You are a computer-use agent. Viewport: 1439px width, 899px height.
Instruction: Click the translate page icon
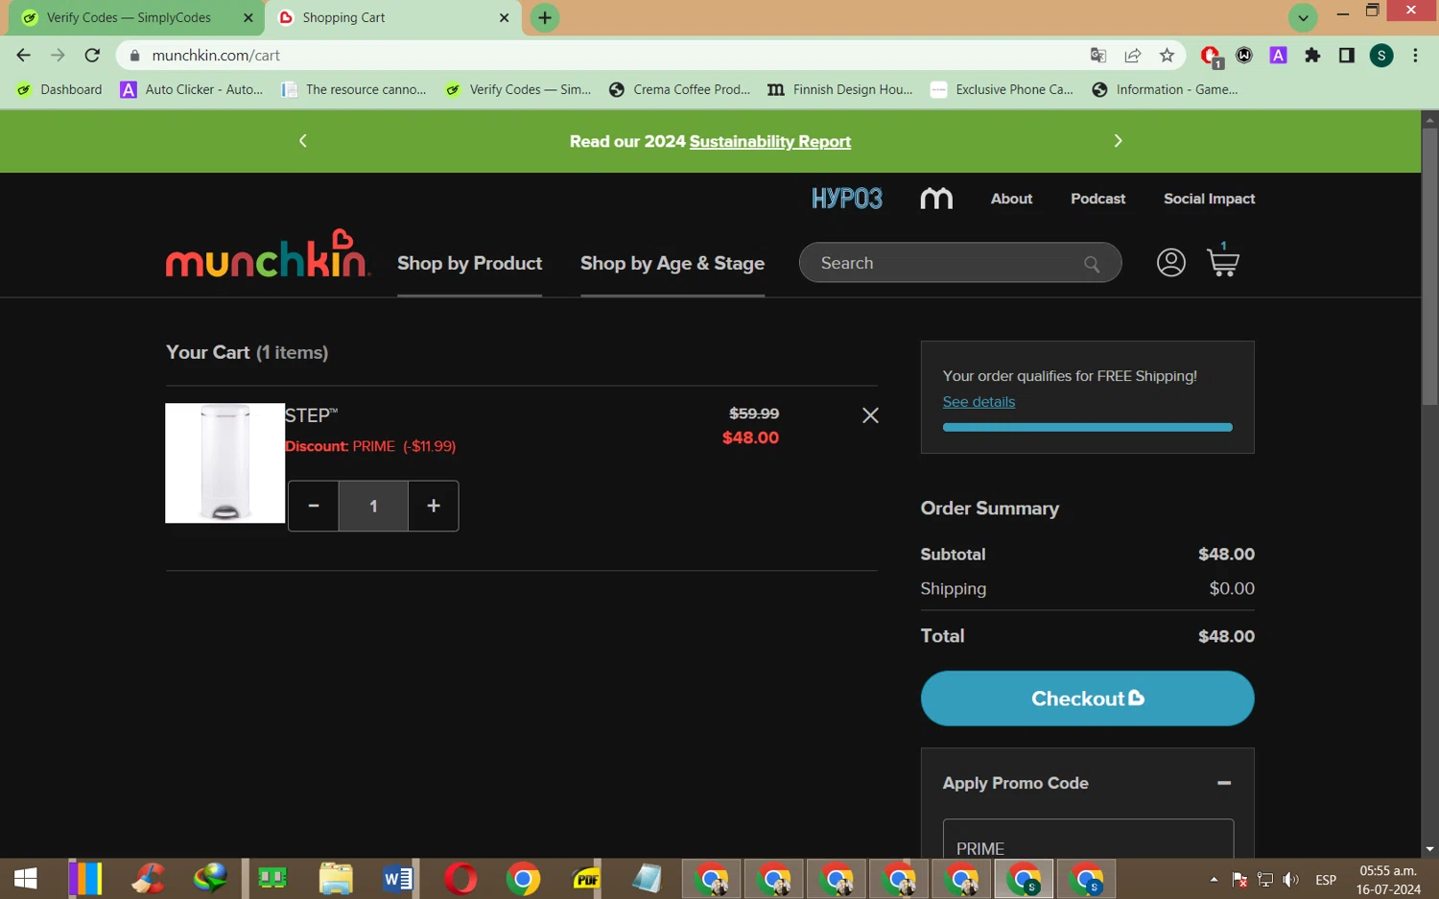click(x=1098, y=56)
